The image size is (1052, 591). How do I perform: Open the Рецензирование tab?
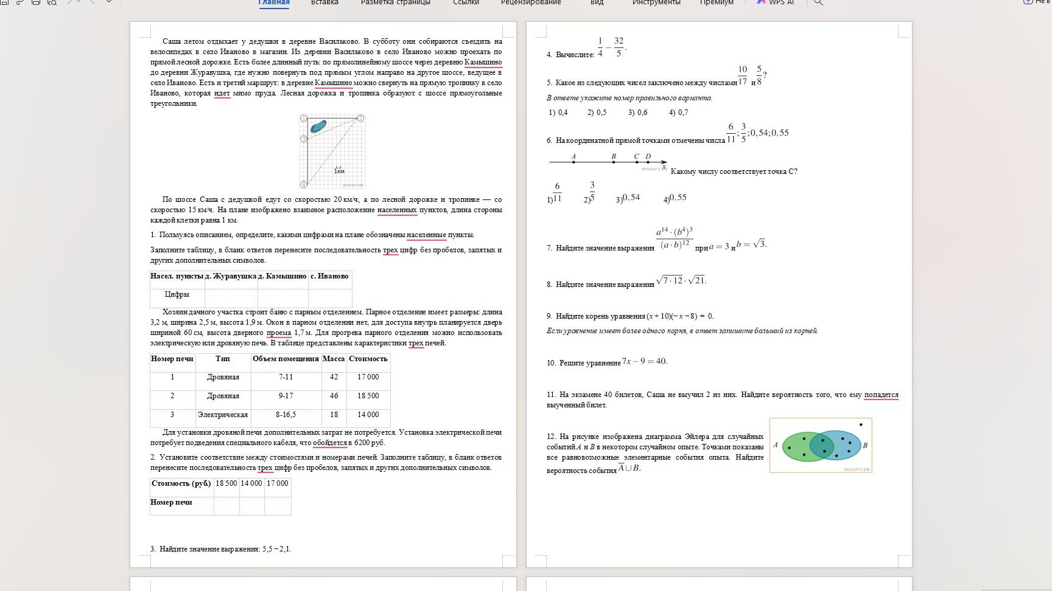click(x=531, y=2)
